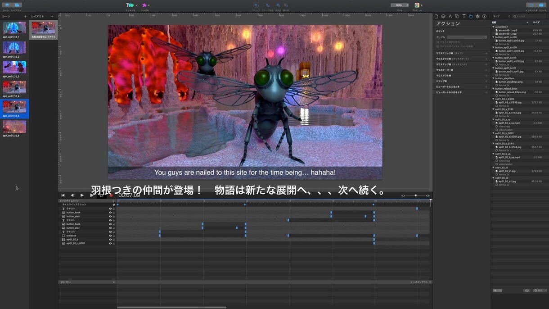Viewport: 549px width, 309px height.
Task: Add action for マウスオーバー時
Action: point(486,70)
